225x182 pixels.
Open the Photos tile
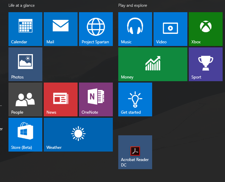[x=25, y=64]
